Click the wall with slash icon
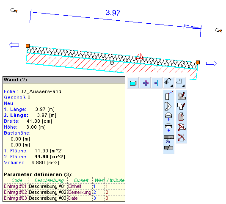Screen dimensions: 226x204 point(168,148)
